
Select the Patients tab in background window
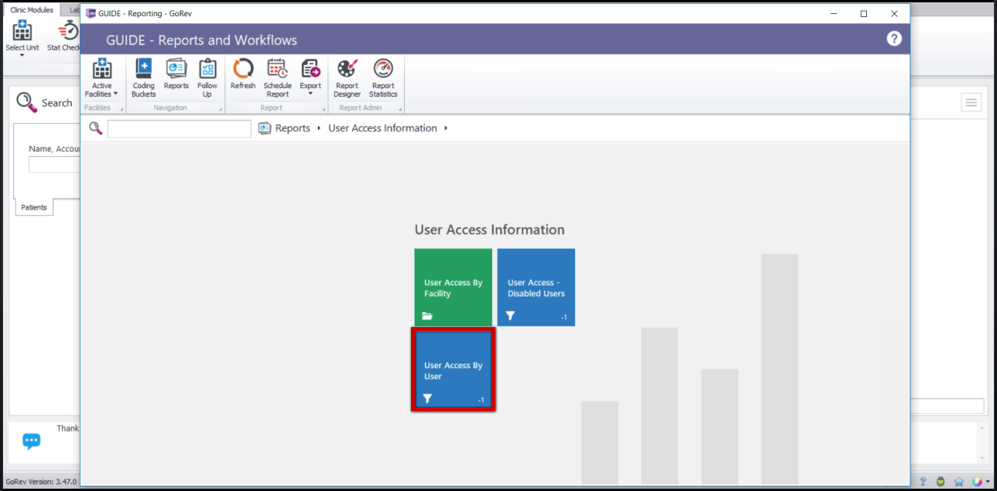pyautogui.click(x=34, y=207)
